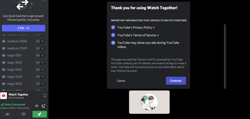Image resolution: width=250 pixels, height=119 pixels.
Task: Start screen share with monitor icon
Action: [24, 114]
